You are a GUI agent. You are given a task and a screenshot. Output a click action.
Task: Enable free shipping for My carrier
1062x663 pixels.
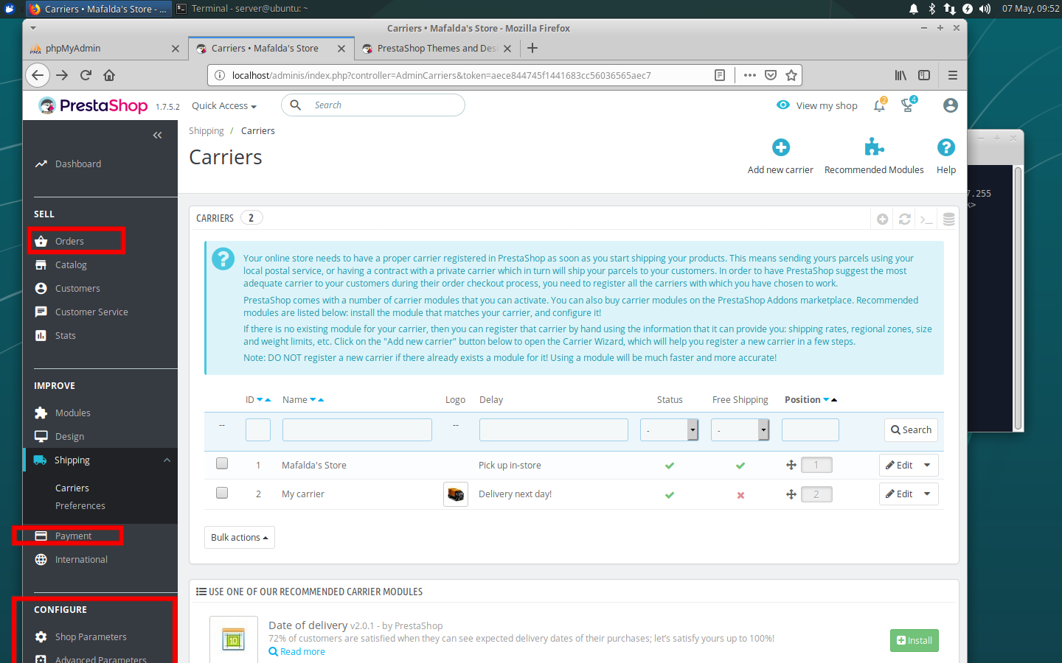click(x=740, y=495)
